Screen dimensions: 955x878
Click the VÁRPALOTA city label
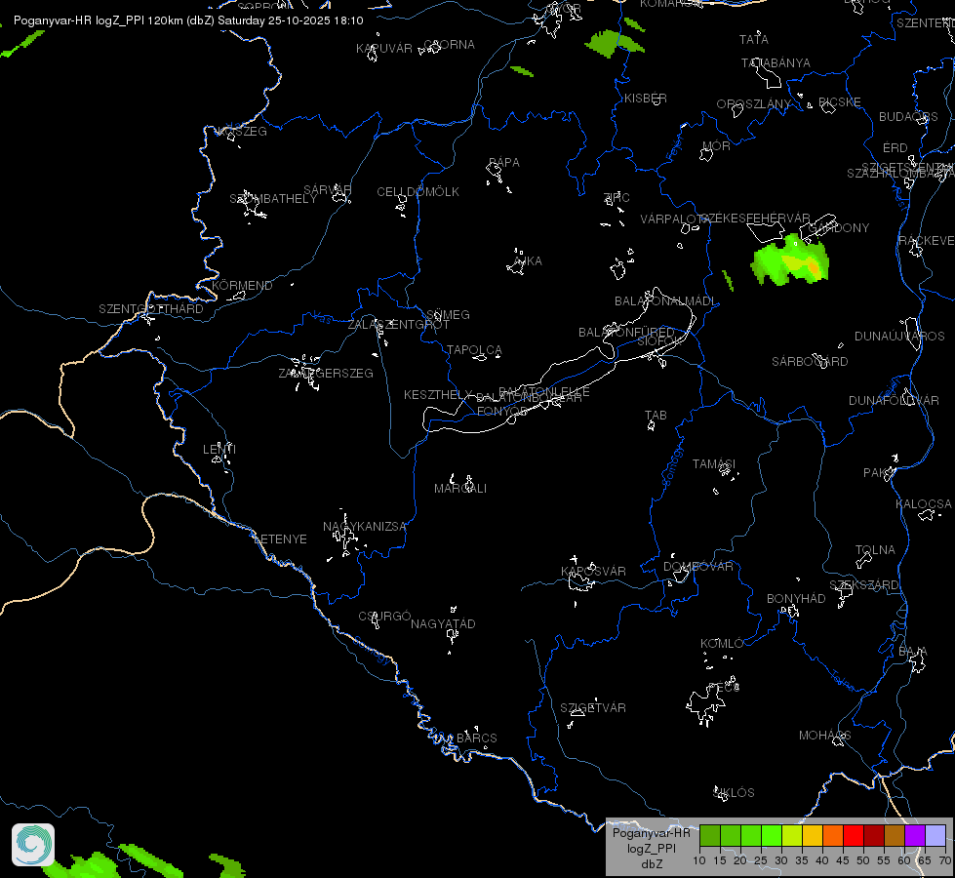tap(674, 219)
